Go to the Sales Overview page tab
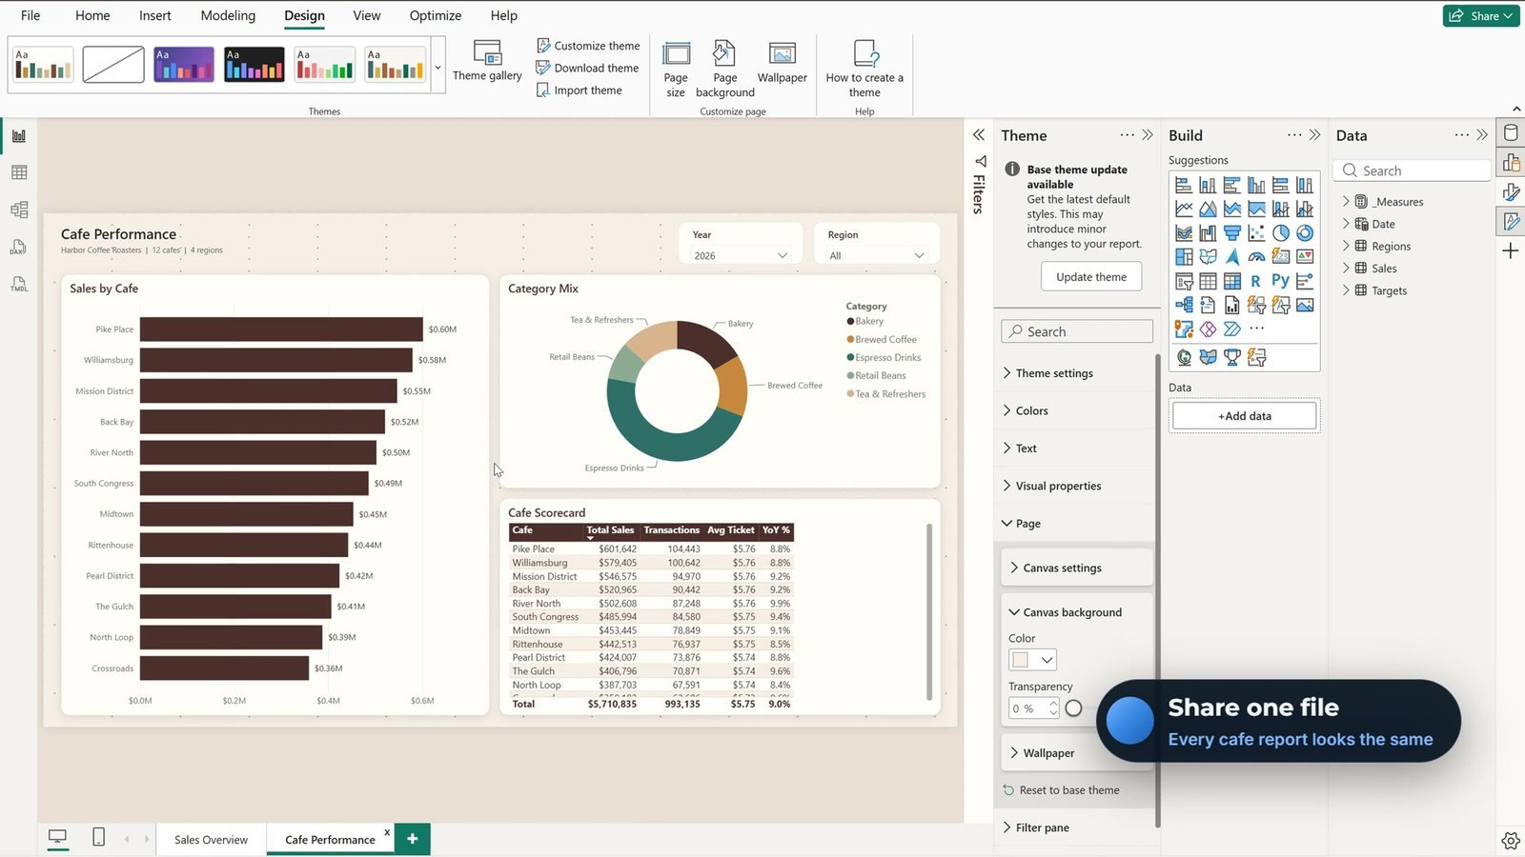Screen dimensions: 1525x857 pos(211,840)
